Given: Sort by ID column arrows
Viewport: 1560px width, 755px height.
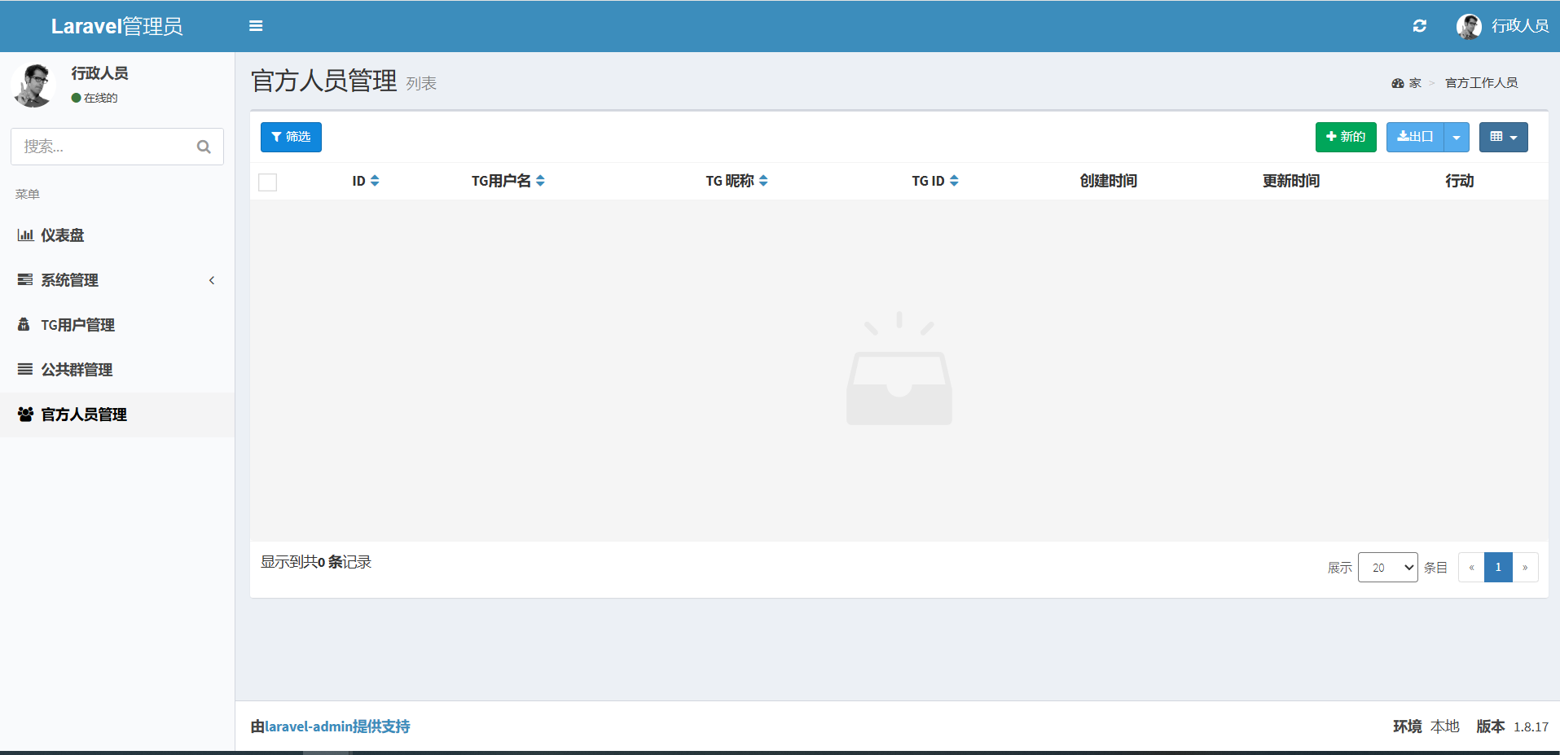Looking at the screenshot, I should (375, 181).
